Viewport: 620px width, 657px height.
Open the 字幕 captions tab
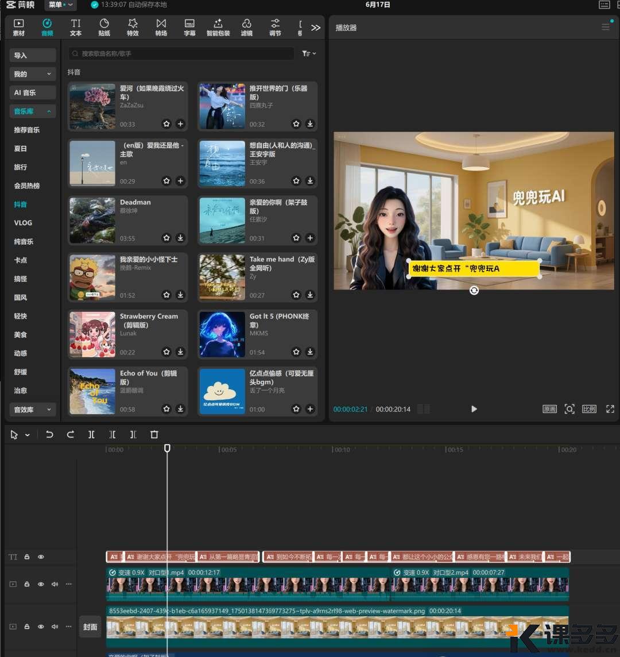click(x=190, y=28)
